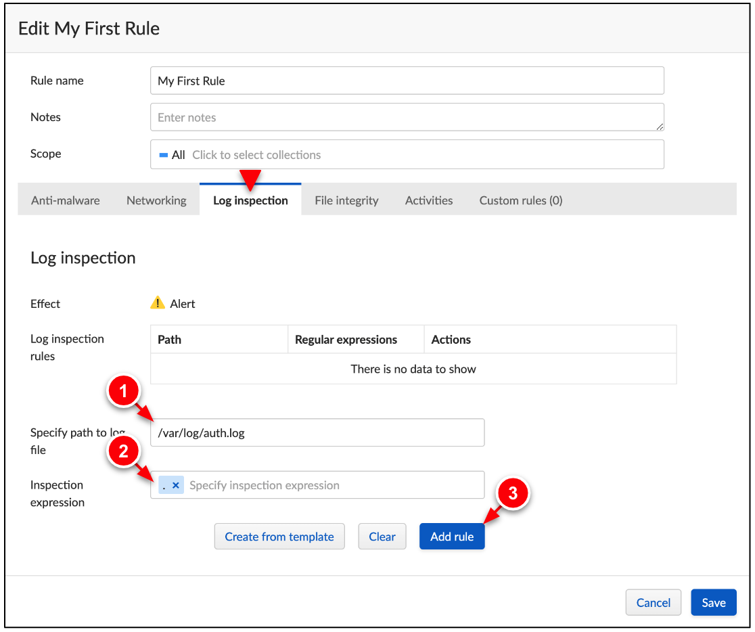
Task: Click the log file path field
Action: (x=317, y=432)
